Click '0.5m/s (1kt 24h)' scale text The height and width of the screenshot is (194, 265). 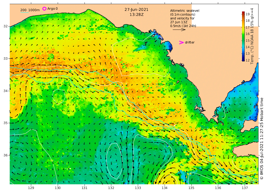point(183,26)
